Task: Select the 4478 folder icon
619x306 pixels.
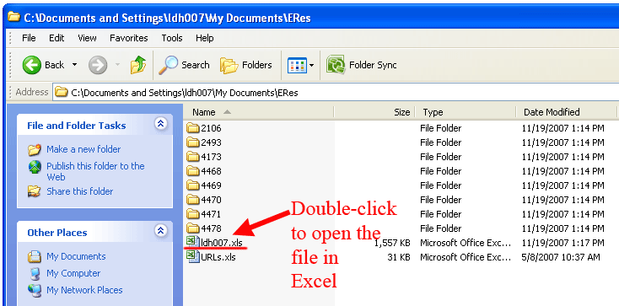Action: tap(192, 228)
